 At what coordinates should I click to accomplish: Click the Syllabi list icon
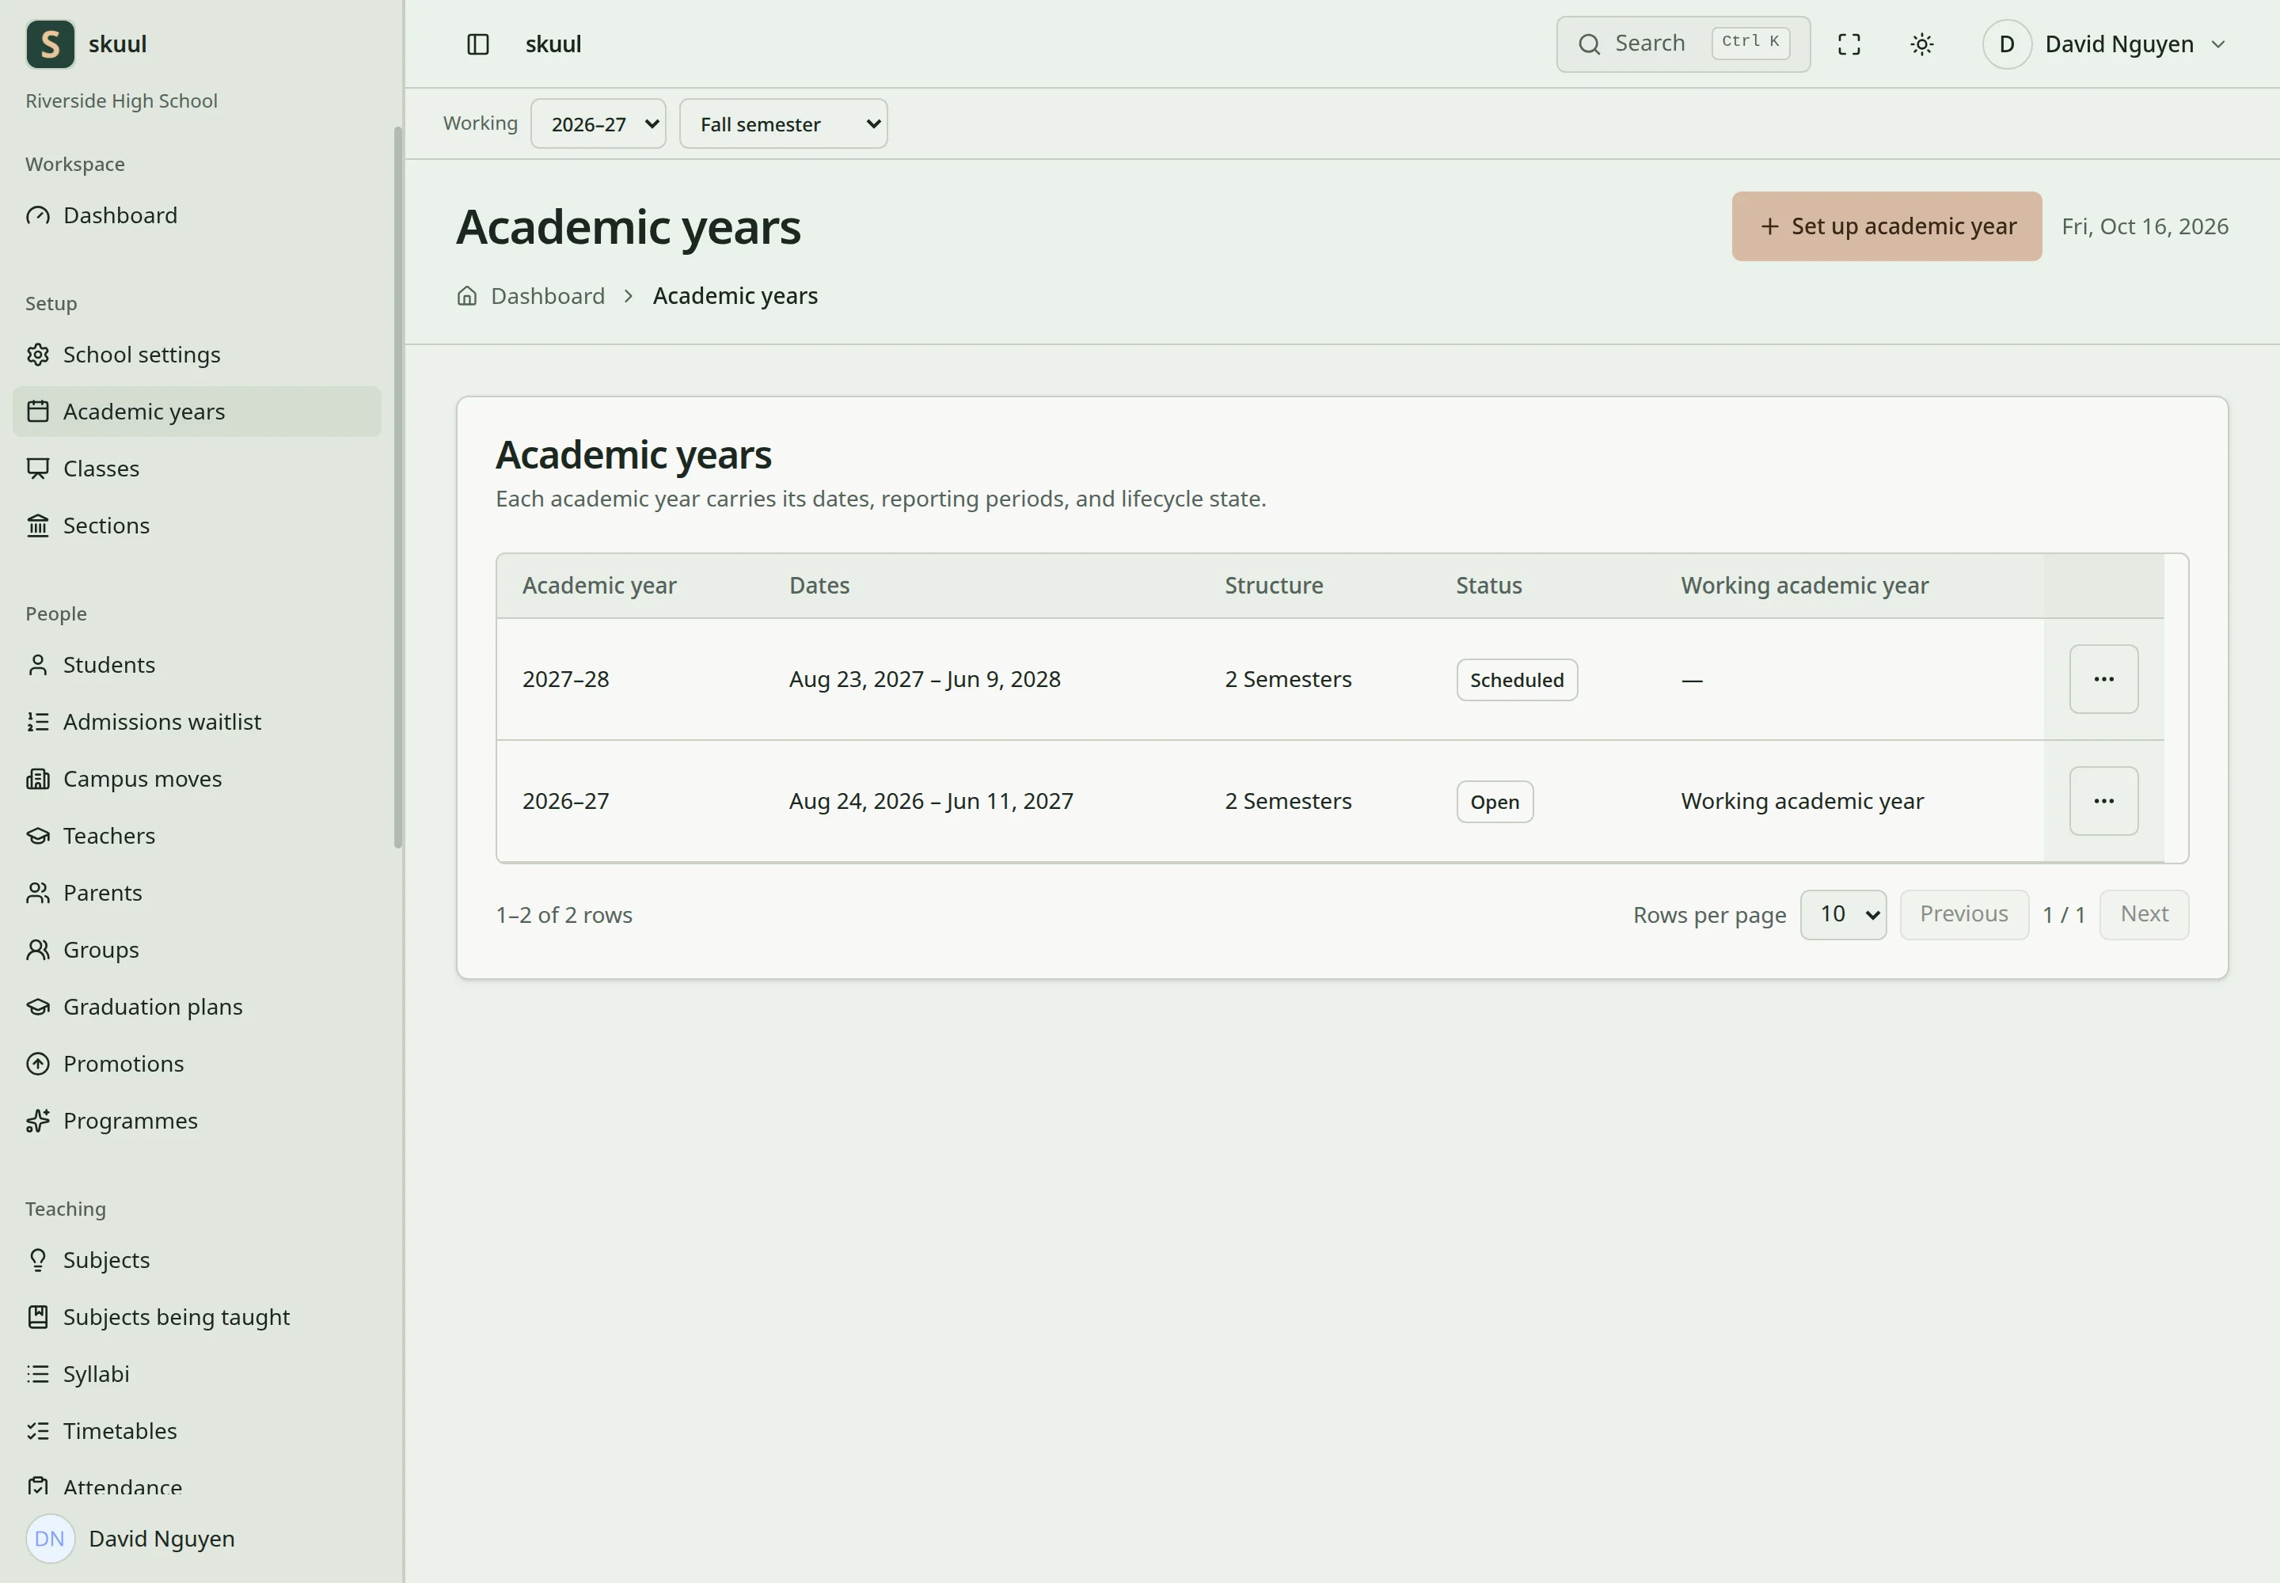click(38, 1374)
